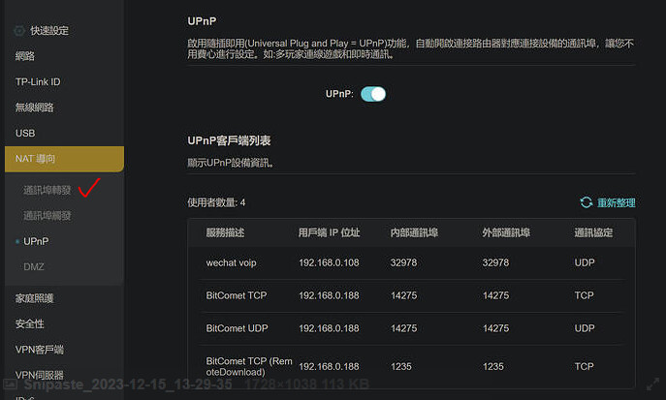Image resolution: width=666 pixels, height=400 pixels.
Task: Select the wechat voip table row
Action: click(x=411, y=262)
